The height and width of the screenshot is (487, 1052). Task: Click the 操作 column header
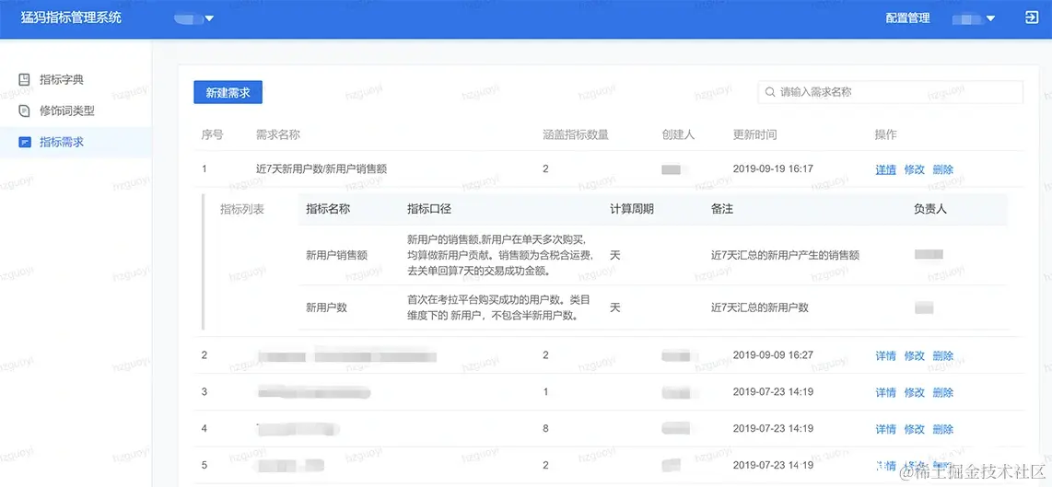tap(885, 134)
